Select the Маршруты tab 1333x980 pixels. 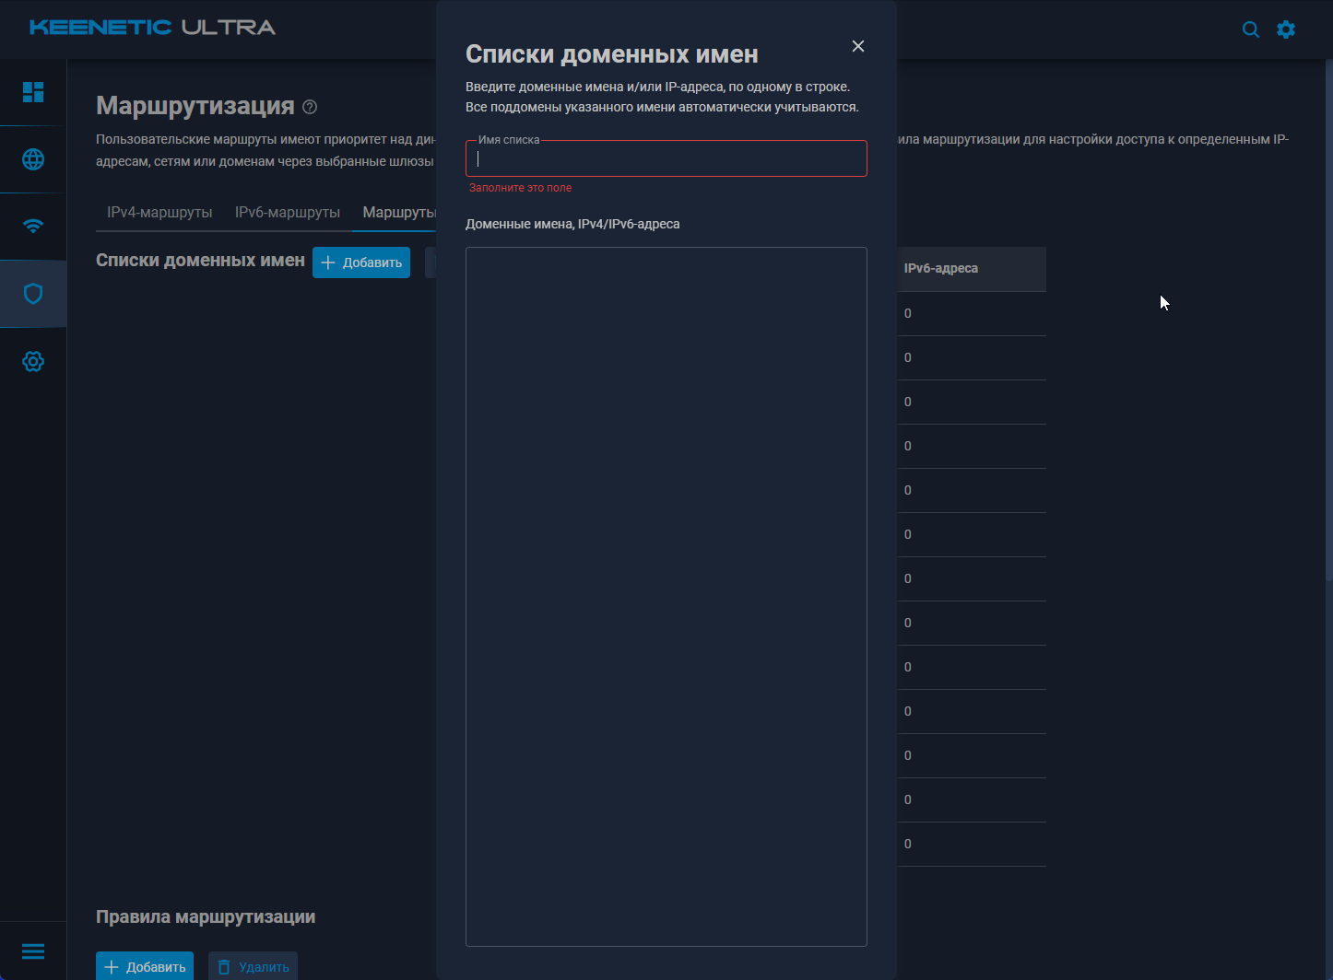pos(398,213)
